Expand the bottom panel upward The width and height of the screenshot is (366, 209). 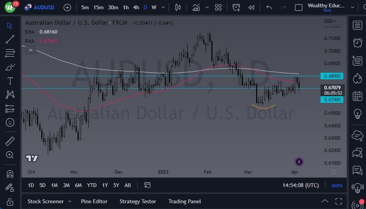pyautogui.click(x=325, y=201)
